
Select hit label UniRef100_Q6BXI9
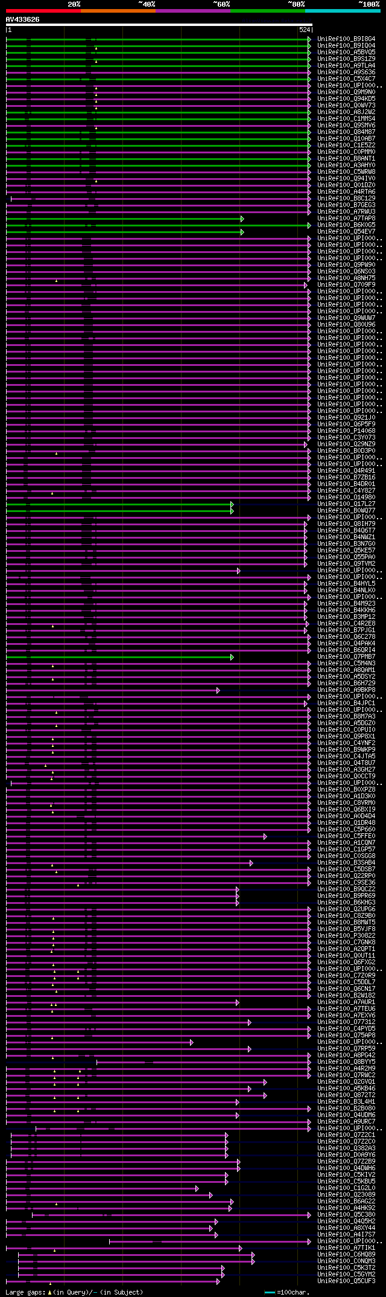tap(346, 809)
